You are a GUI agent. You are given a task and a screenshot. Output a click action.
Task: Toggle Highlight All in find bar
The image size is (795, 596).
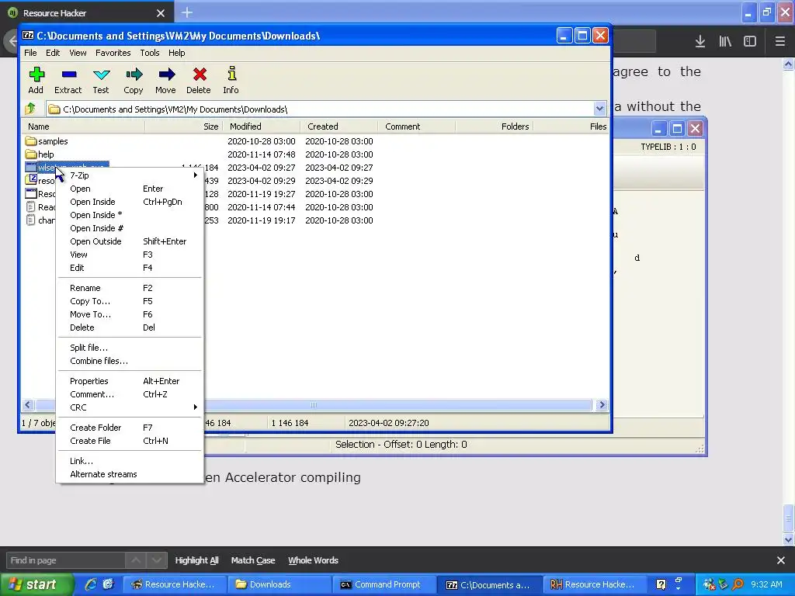pos(196,560)
